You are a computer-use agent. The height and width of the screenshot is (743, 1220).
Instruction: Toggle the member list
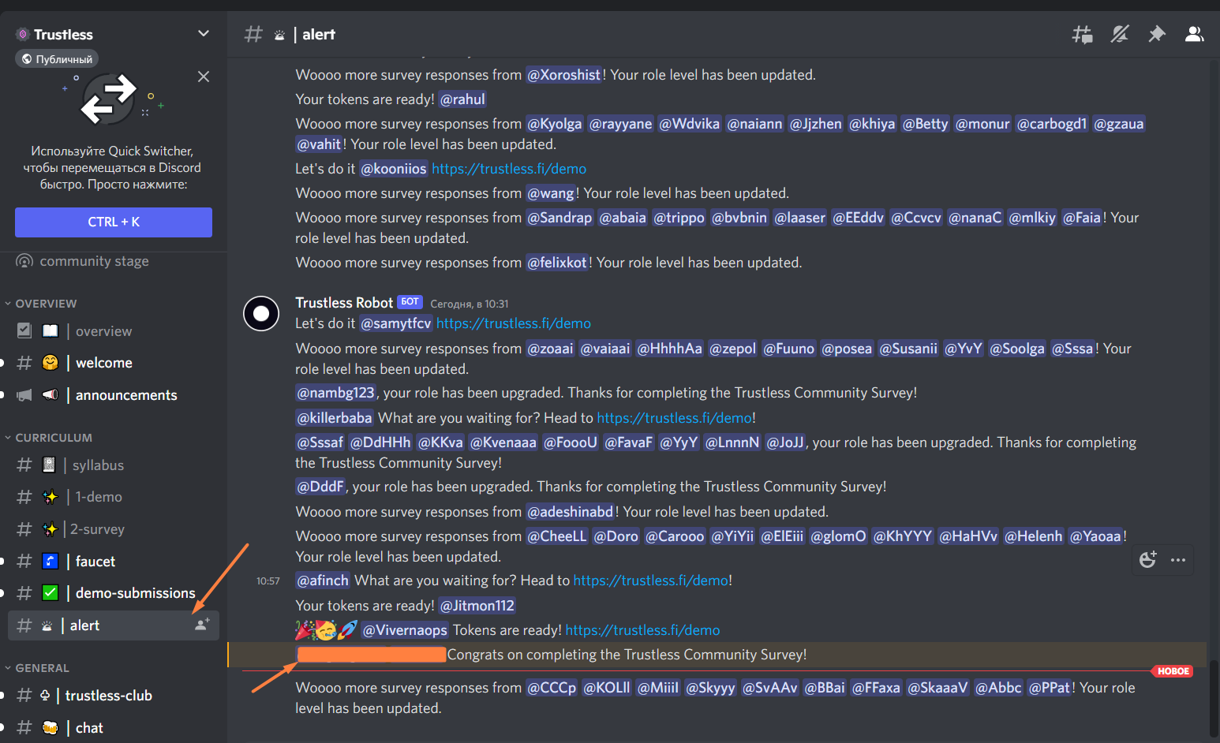pos(1194,34)
